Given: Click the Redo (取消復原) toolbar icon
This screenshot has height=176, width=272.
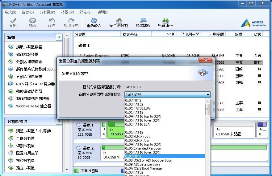Looking at the screenshot, I should coord(71,23).
